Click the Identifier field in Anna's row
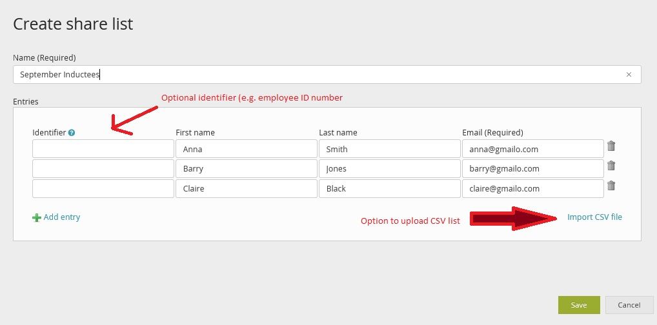657x325 pixels. [x=103, y=149]
